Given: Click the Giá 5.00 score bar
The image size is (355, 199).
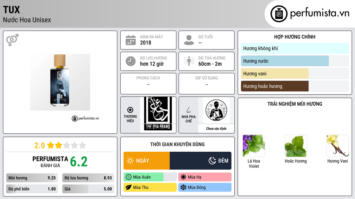Looking at the screenshot, I should click(88, 189).
